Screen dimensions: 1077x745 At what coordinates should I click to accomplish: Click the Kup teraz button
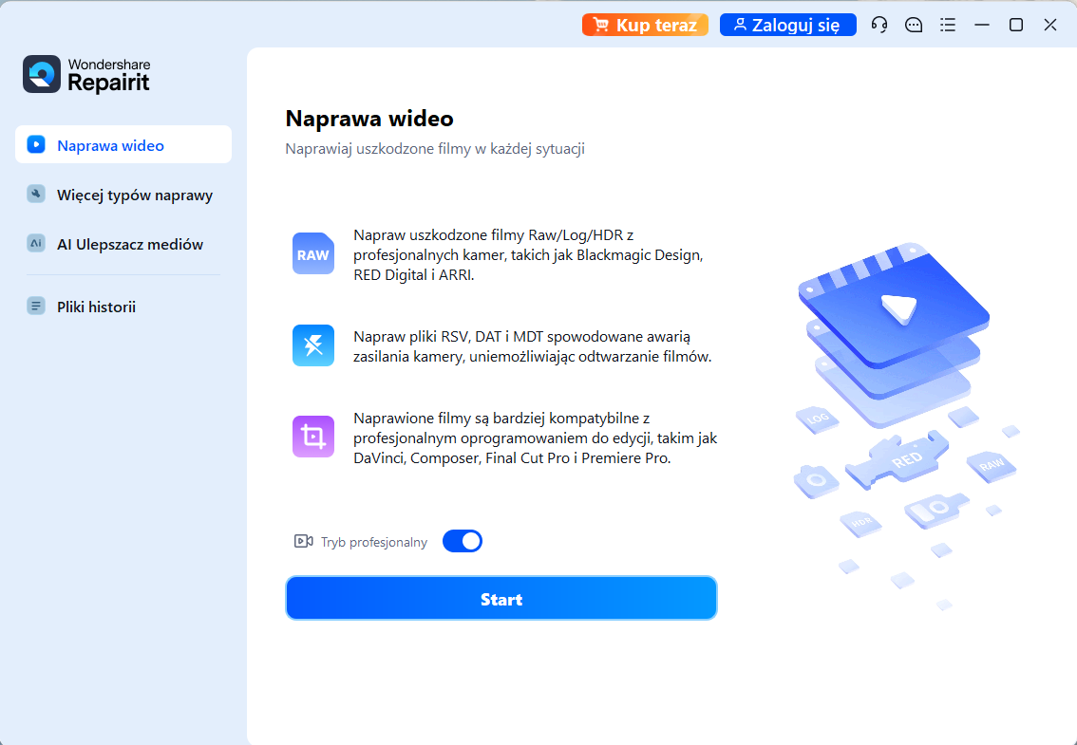tap(645, 25)
